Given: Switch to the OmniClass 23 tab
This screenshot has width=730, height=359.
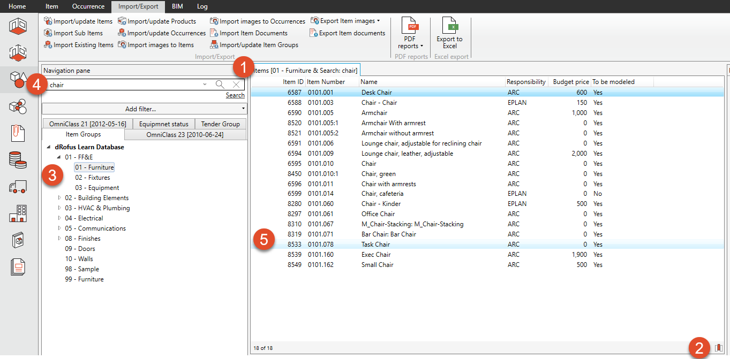Looking at the screenshot, I should (184, 134).
